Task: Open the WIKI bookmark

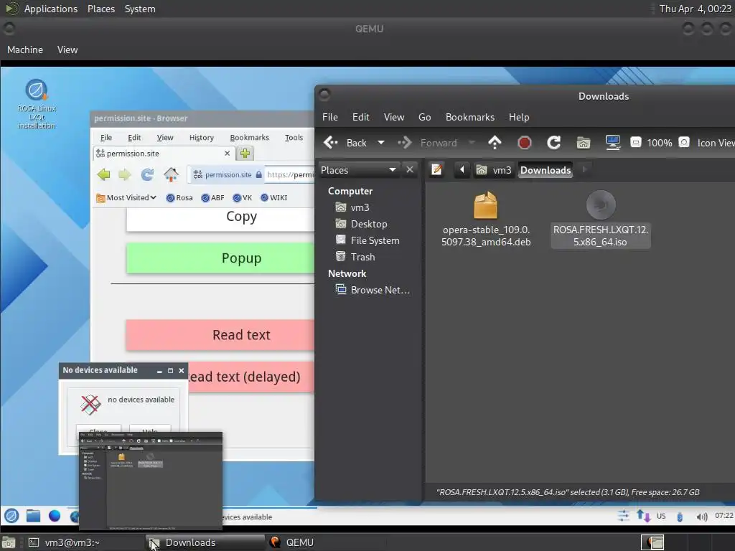Action: coord(273,198)
